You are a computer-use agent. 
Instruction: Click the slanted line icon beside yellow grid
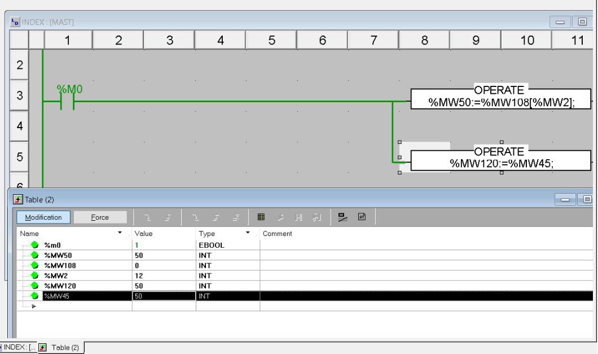coord(281,217)
